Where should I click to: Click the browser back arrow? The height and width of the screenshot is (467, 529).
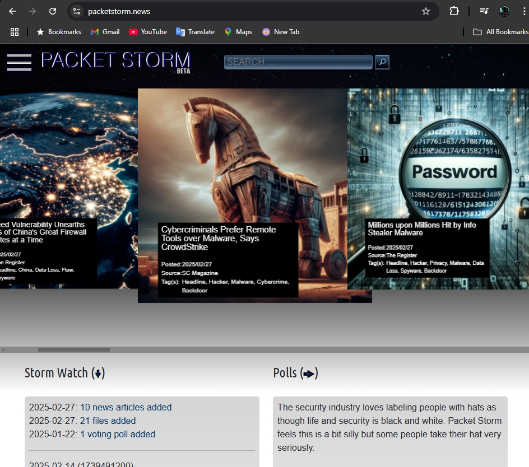12,11
